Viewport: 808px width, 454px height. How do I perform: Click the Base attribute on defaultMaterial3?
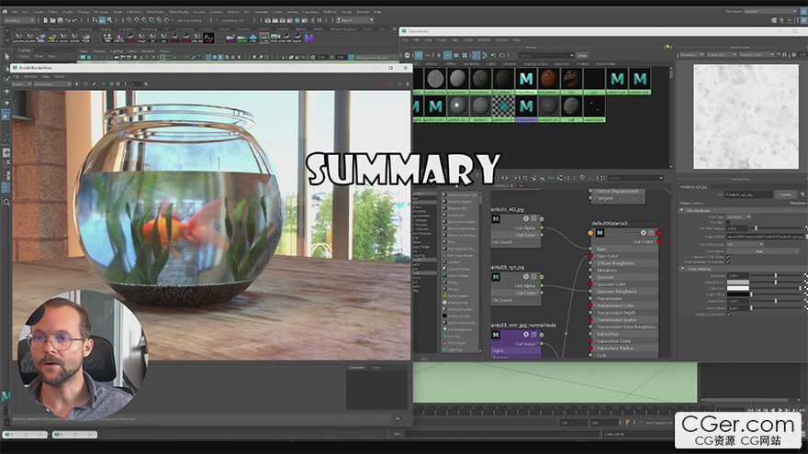(601, 249)
